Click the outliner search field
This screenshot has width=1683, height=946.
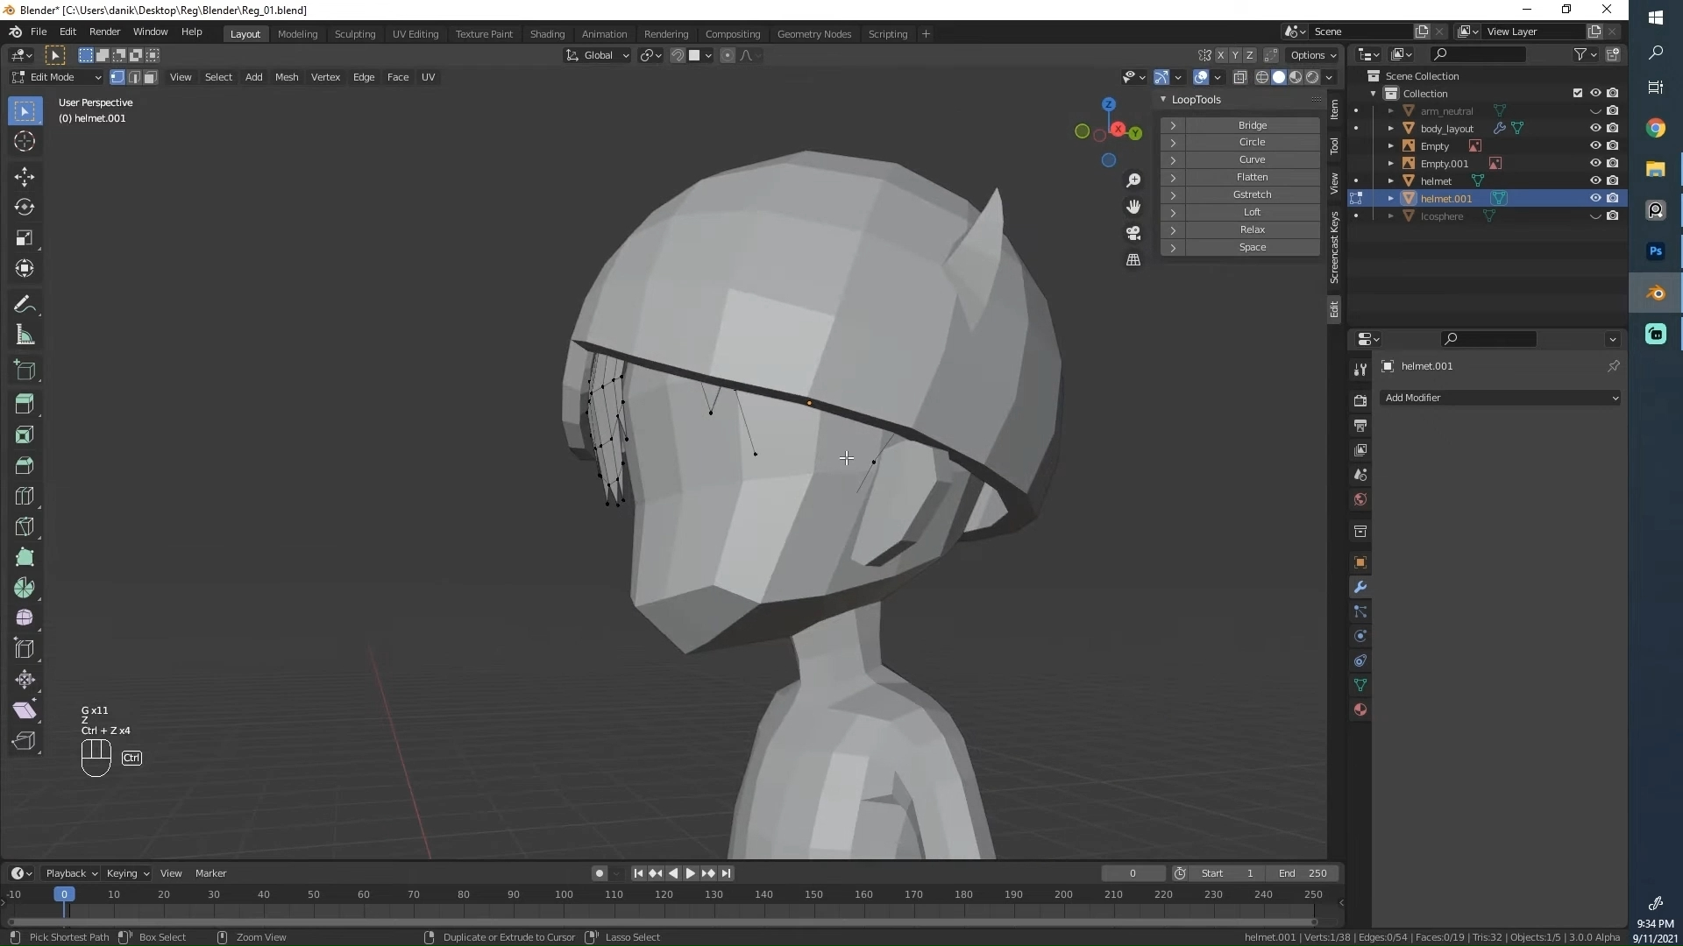[x=1480, y=53]
